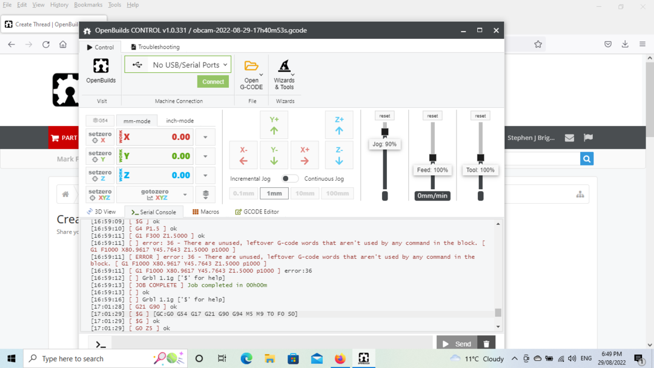This screenshot has width=654, height=368.
Task: Click the Jog speed slider handle
Action: 385,132
